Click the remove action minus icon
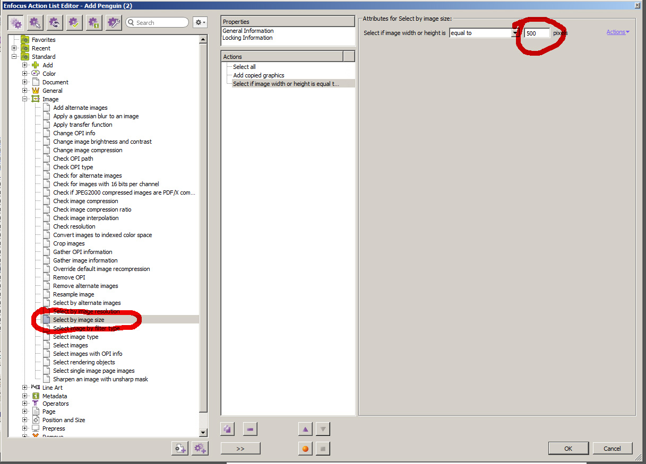This screenshot has height=464, width=646. coord(250,428)
